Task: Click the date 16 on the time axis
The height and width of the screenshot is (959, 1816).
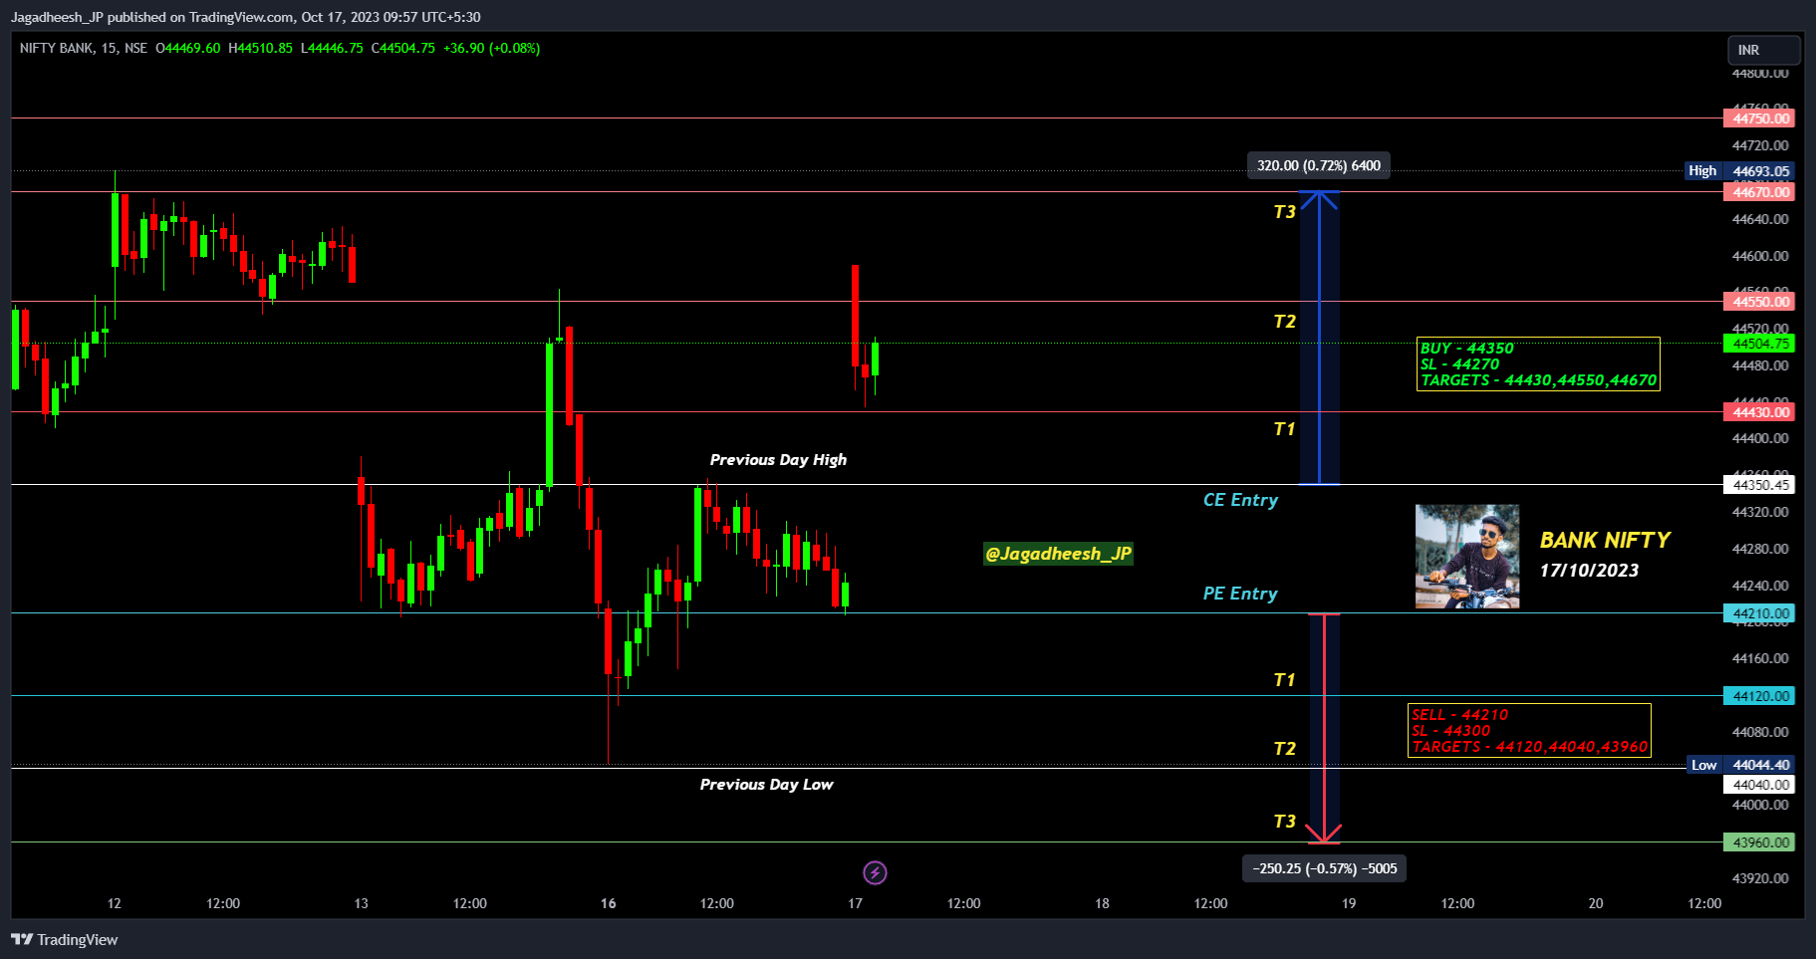Action: click(x=609, y=903)
